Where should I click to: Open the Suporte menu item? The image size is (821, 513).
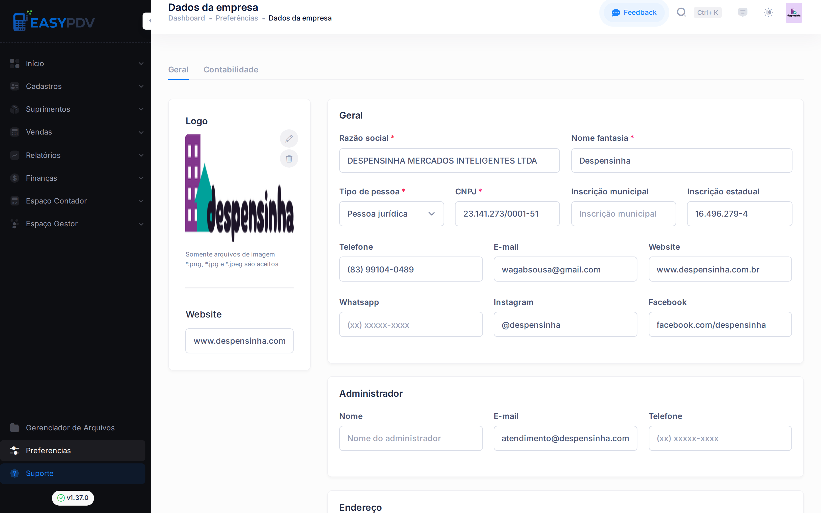73,473
